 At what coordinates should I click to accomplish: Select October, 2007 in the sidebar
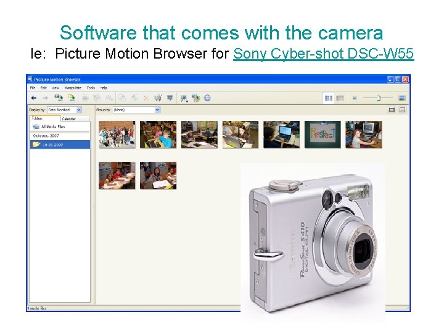tap(60, 136)
